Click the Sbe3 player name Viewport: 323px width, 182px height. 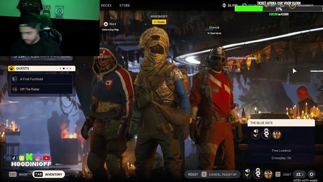pyautogui.click(x=113, y=24)
